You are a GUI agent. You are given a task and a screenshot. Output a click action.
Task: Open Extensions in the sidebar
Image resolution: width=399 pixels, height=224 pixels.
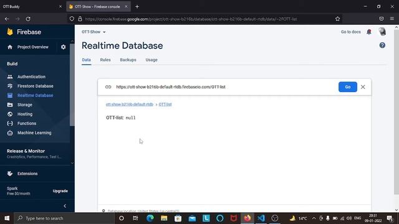coord(27,174)
